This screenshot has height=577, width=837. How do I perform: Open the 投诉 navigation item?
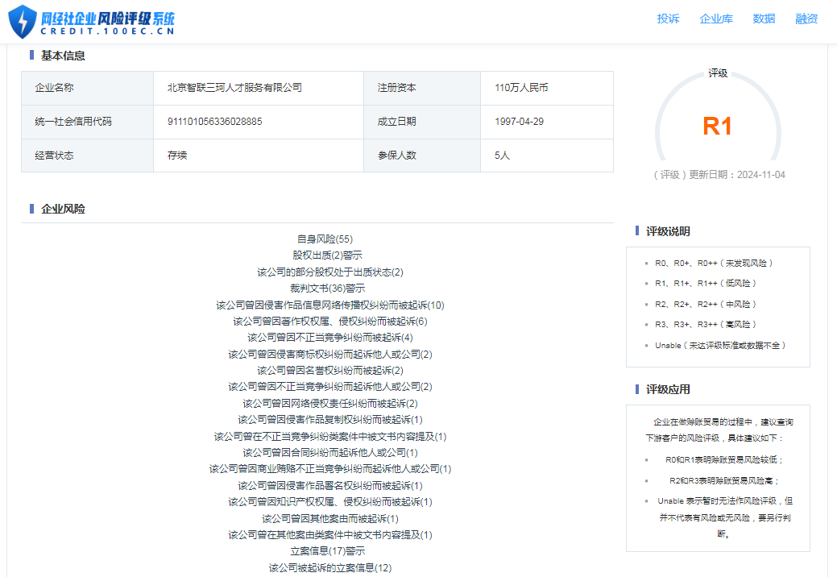pos(668,19)
